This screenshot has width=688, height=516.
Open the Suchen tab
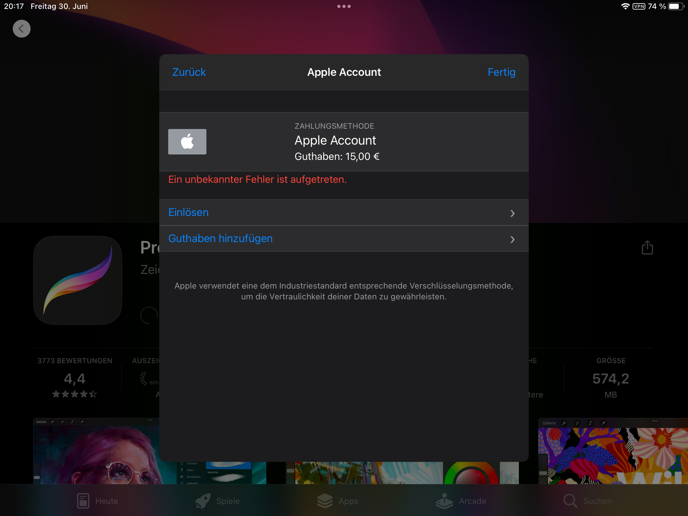[x=588, y=501]
